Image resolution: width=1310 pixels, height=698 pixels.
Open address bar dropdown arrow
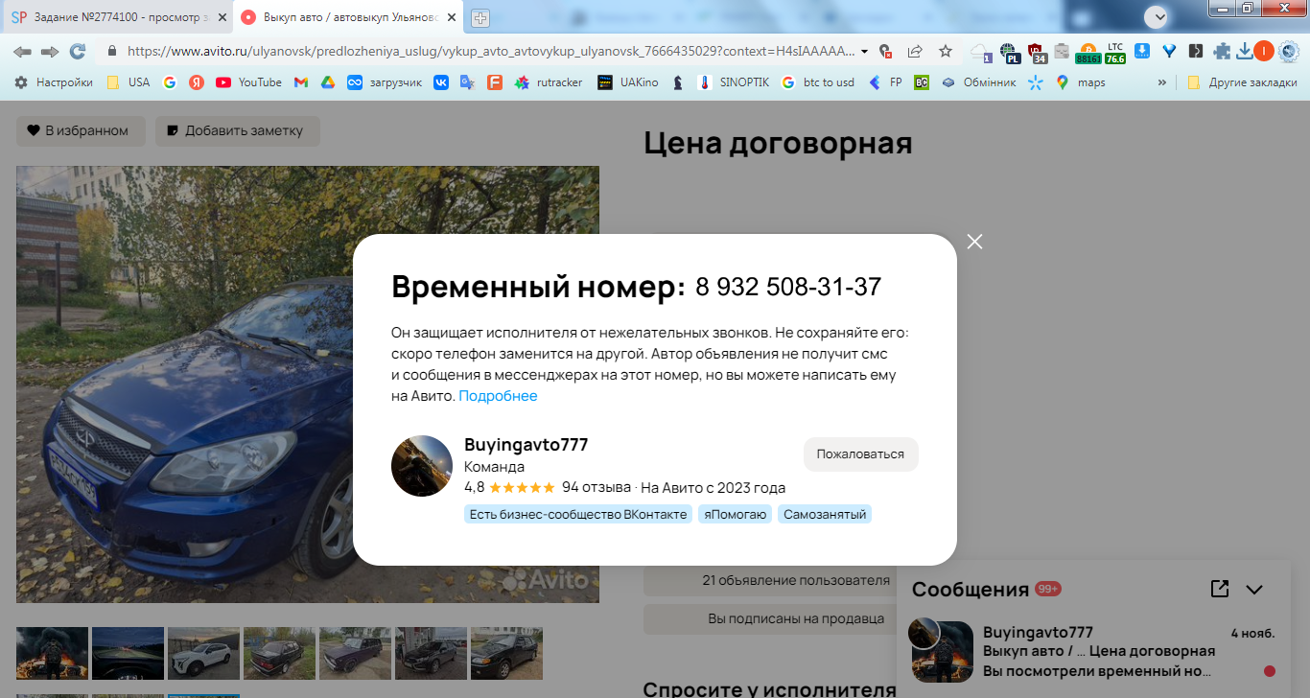pyautogui.click(x=864, y=52)
